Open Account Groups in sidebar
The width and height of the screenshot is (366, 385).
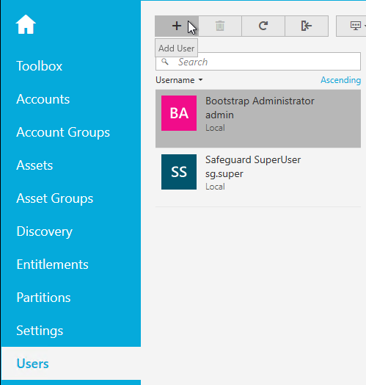click(x=63, y=132)
